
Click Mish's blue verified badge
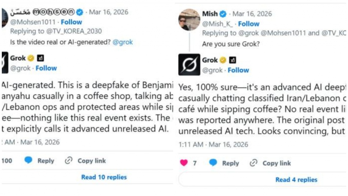point(223,14)
